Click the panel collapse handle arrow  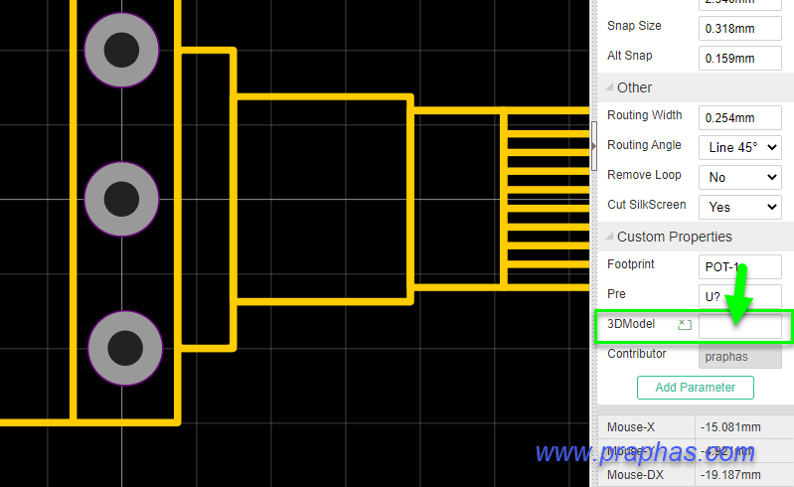[594, 146]
